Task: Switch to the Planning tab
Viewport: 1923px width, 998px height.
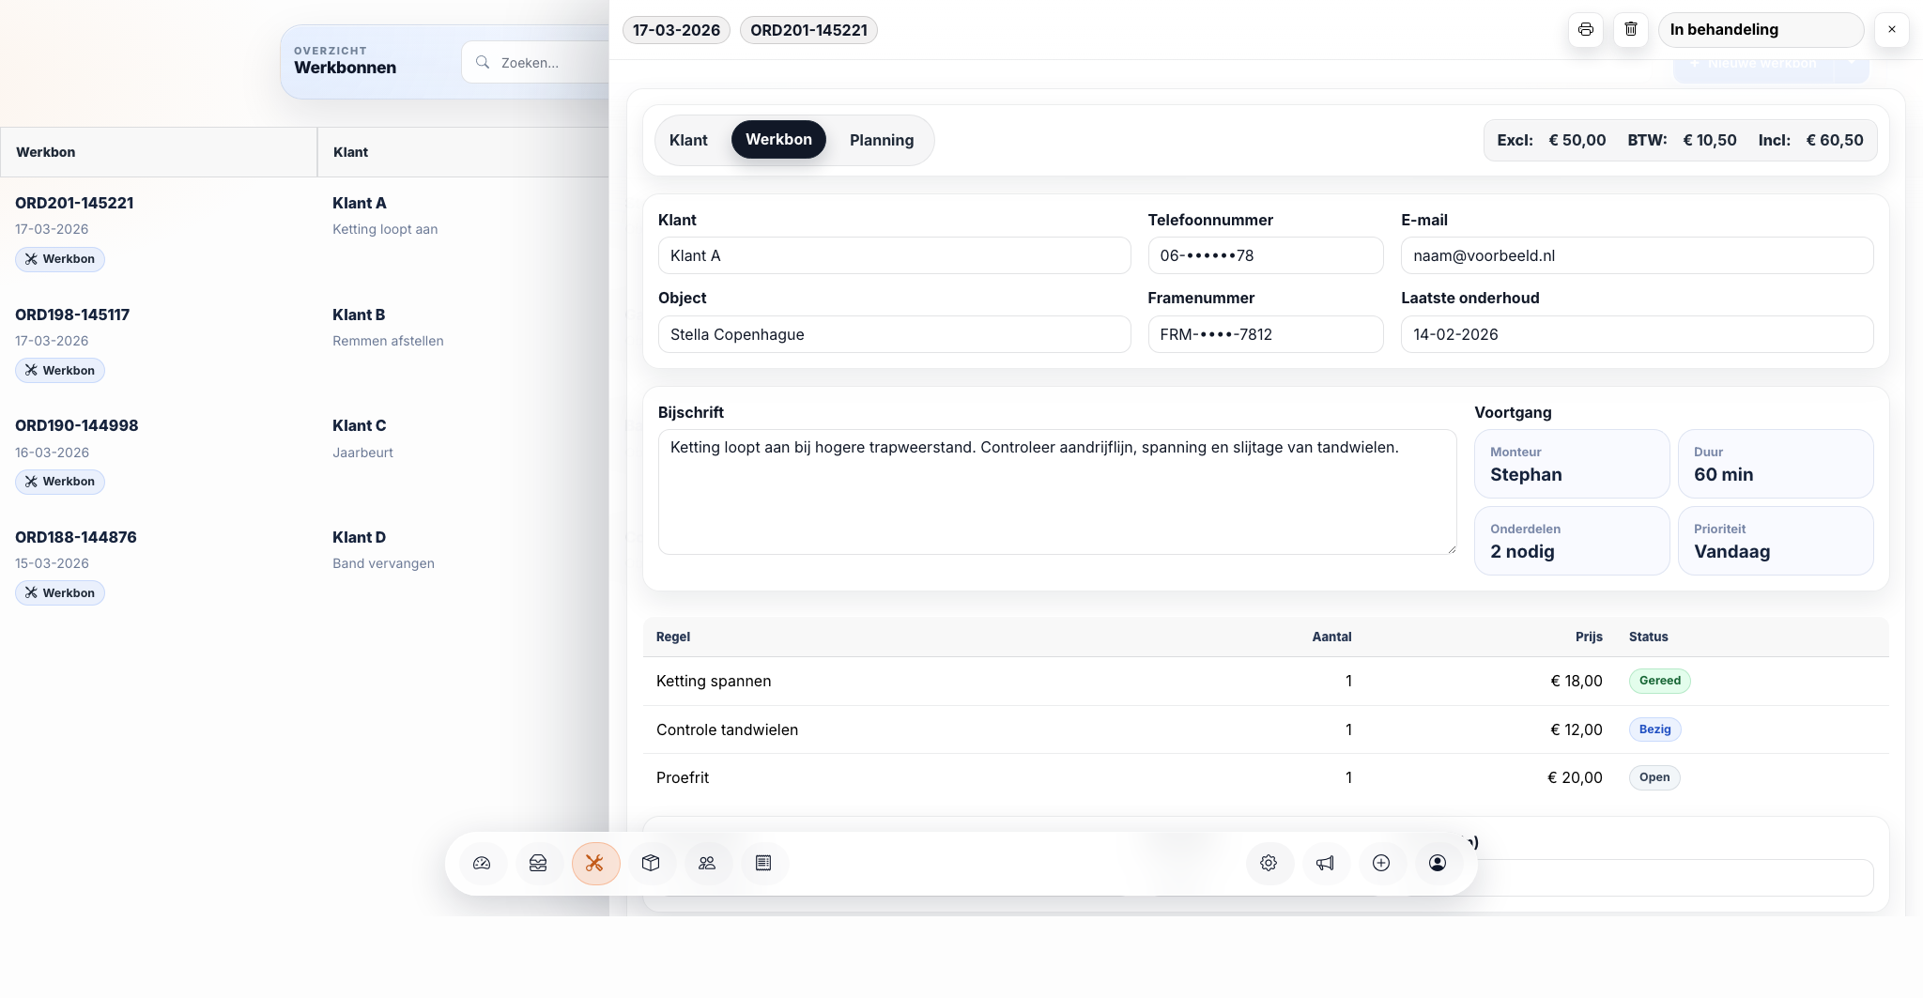Action: (x=882, y=140)
